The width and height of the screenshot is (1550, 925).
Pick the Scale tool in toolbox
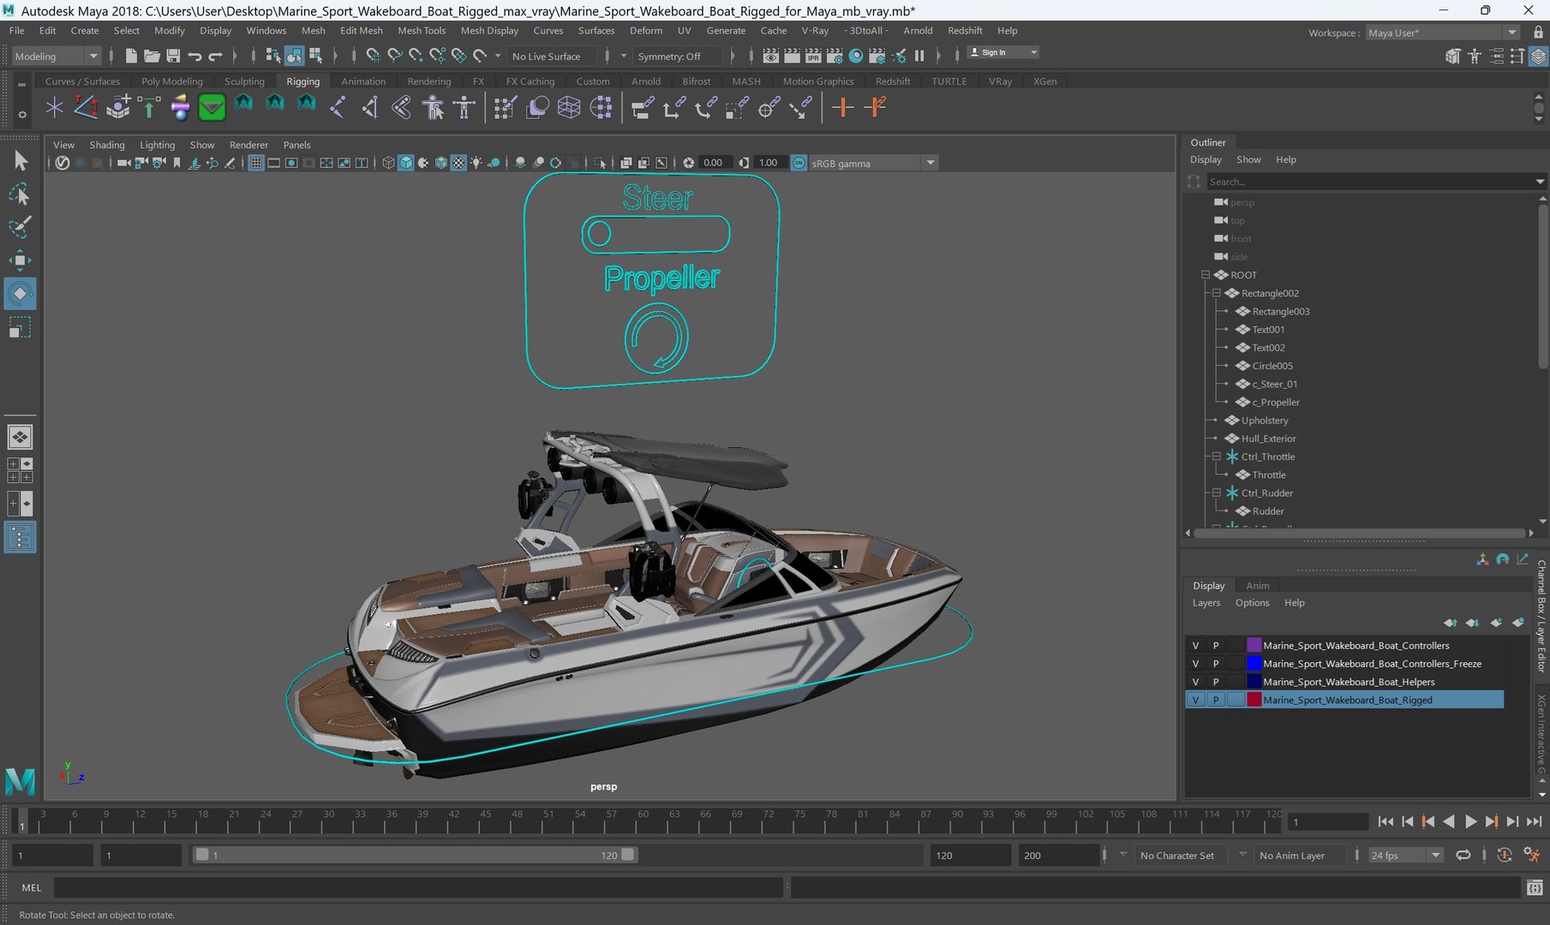[21, 327]
